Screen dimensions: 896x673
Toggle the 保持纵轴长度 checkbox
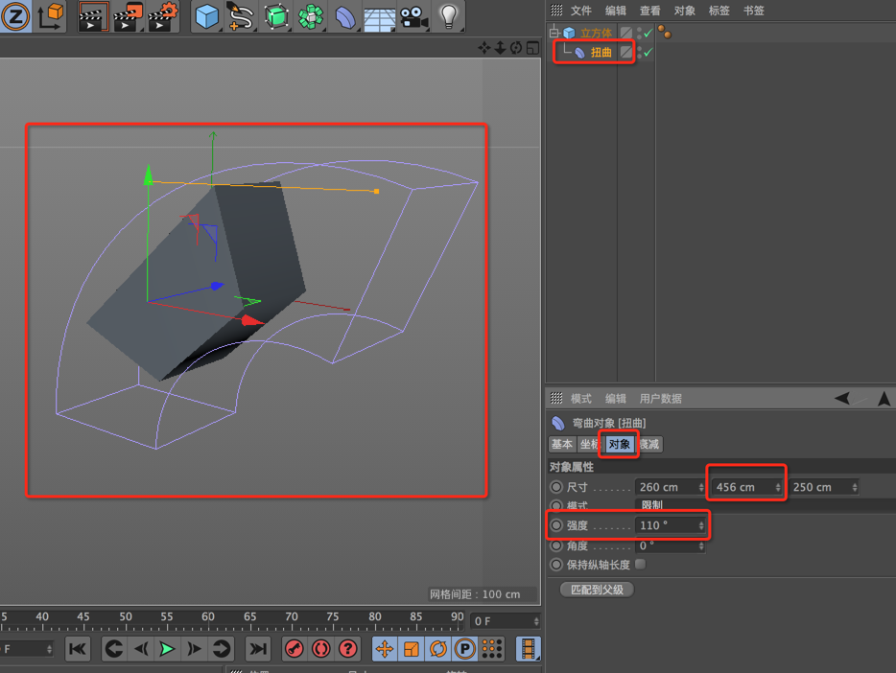[x=641, y=564]
